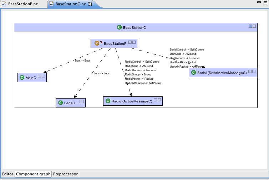The image size is (269, 180).
Task: Click the 'UartAMPacket -> AMPacket' label
Action: (187, 67)
